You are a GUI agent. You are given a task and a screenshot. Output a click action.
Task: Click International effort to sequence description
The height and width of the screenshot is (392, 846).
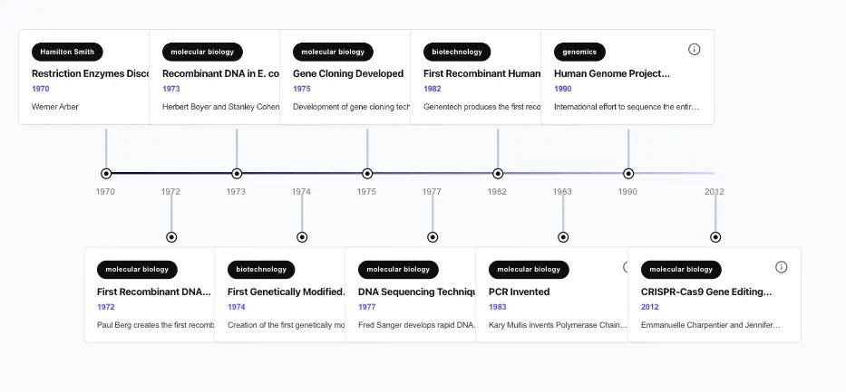[x=627, y=107]
